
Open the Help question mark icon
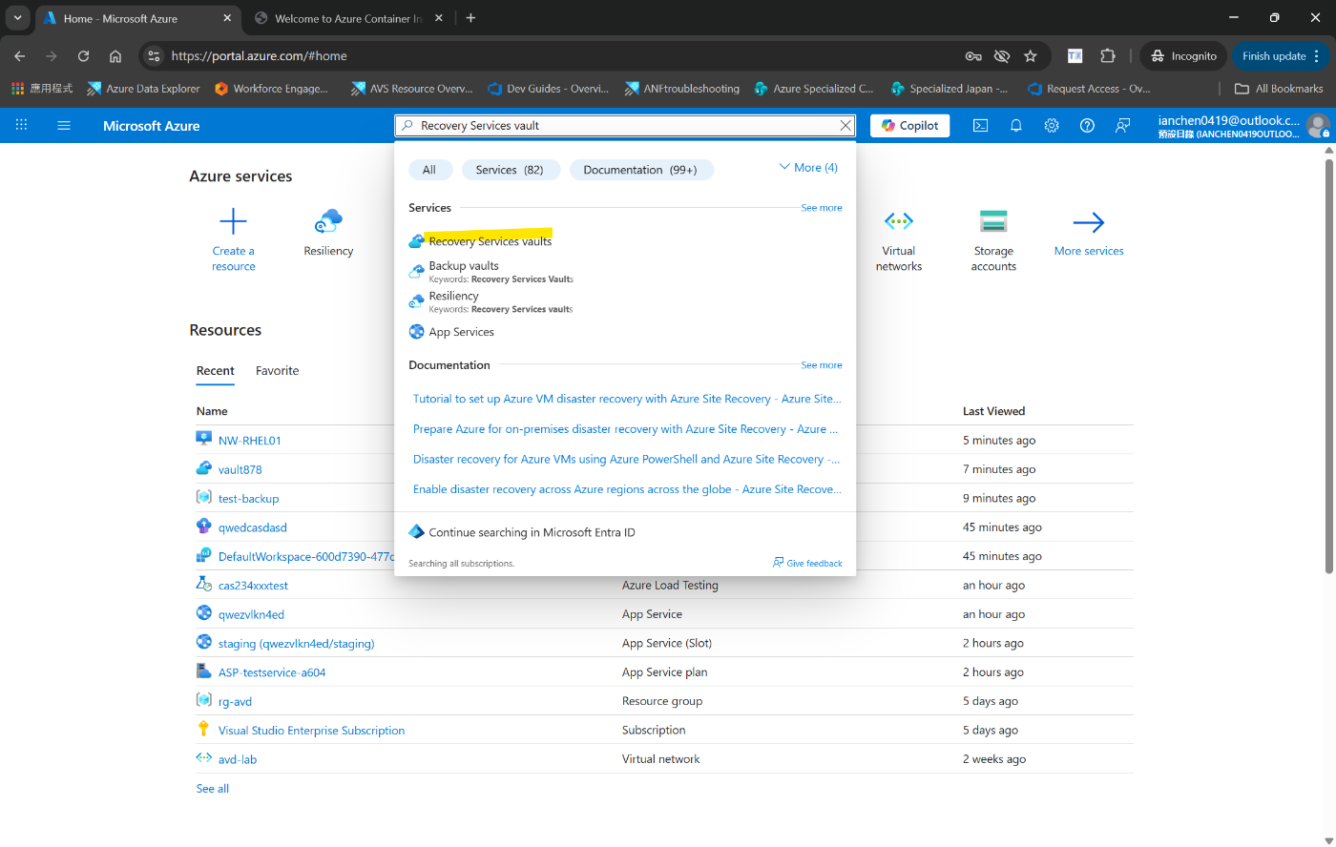[1087, 125]
